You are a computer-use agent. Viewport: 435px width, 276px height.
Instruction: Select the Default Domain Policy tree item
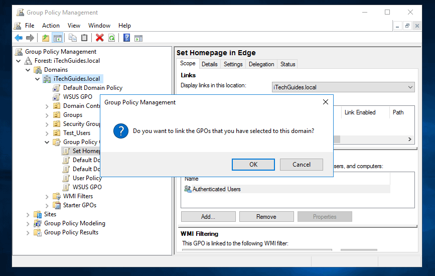point(93,88)
